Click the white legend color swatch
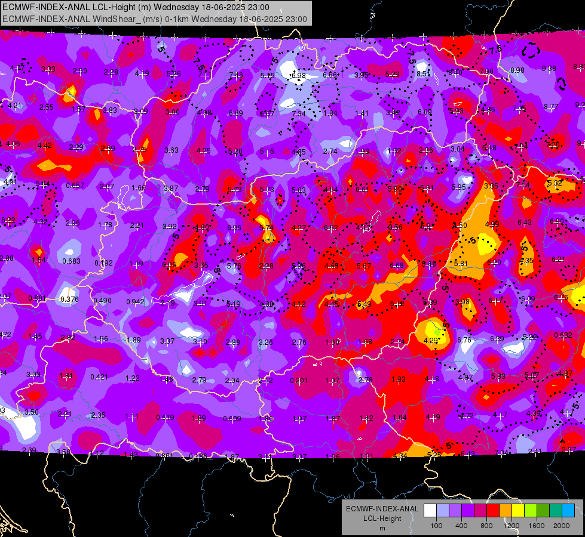Viewport: 585px width, 537px height. click(430, 511)
